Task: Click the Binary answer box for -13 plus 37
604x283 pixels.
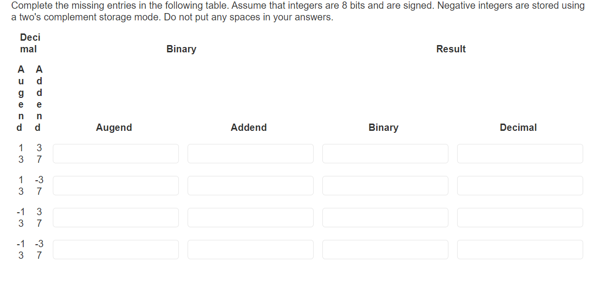Action: 385,217
